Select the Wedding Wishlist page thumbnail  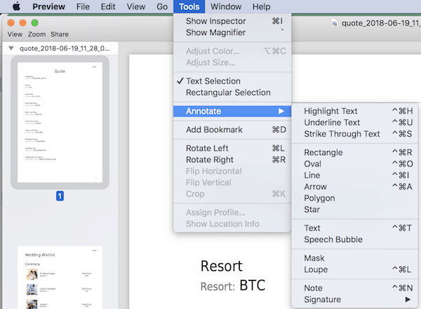(60, 277)
